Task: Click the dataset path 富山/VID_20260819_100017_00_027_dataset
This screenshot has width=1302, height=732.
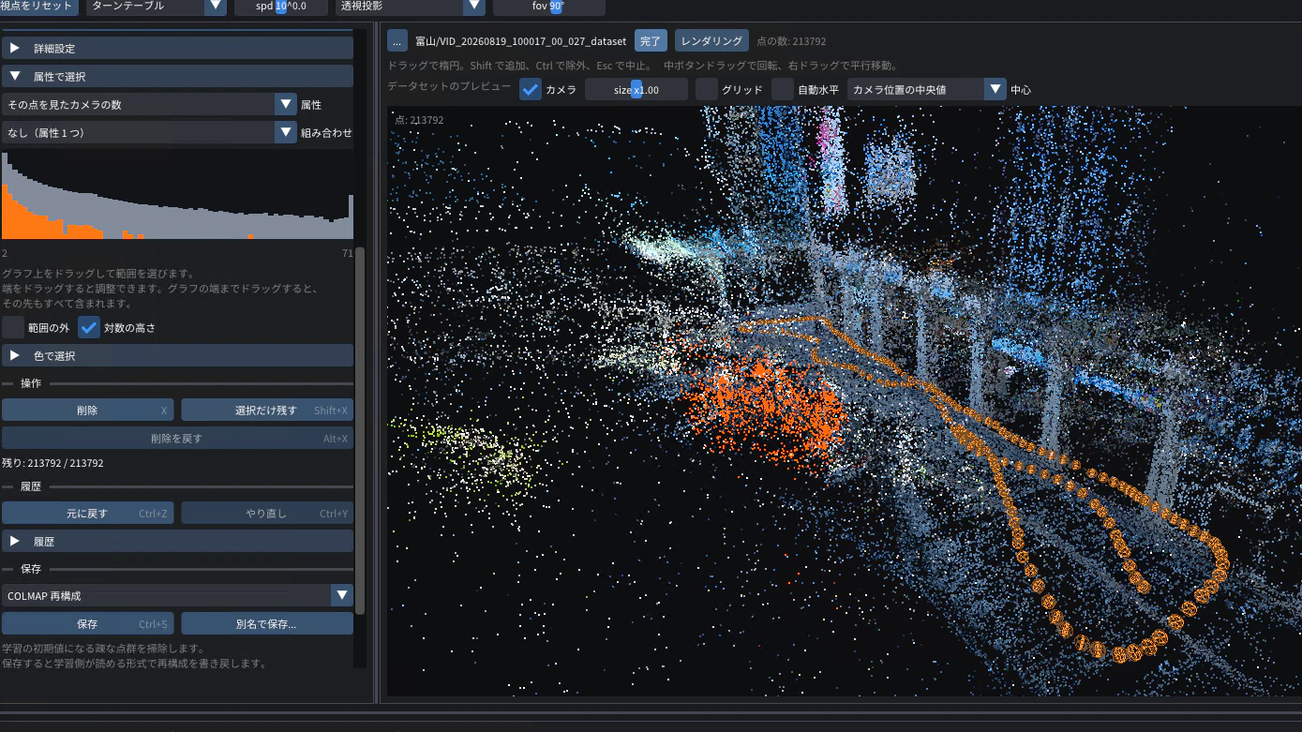Action: click(x=521, y=41)
